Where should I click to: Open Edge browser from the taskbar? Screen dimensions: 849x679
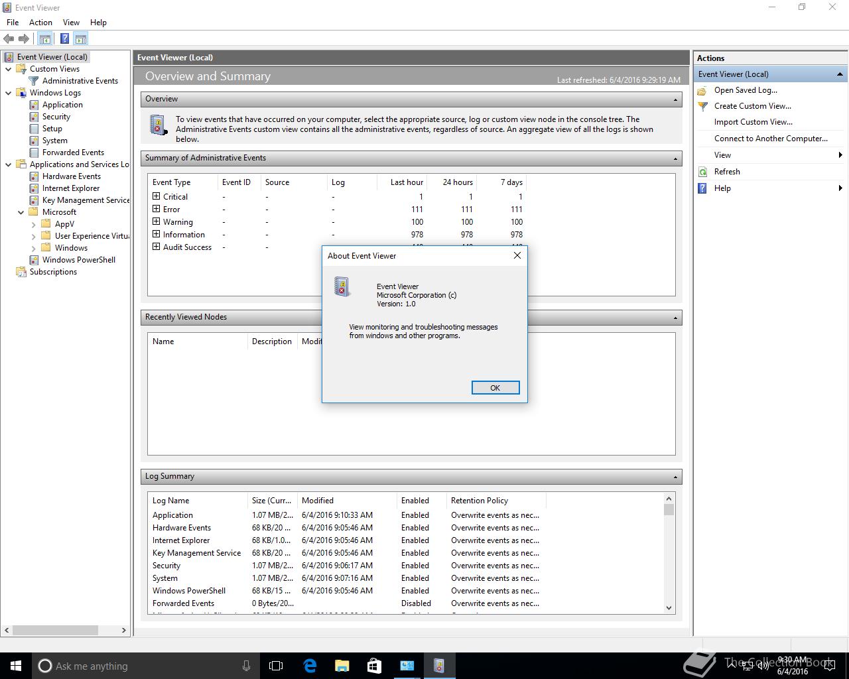click(x=310, y=666)
